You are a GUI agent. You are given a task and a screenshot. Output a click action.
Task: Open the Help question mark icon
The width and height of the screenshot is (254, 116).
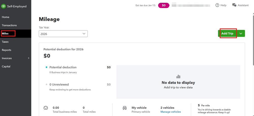coord(217,5)
